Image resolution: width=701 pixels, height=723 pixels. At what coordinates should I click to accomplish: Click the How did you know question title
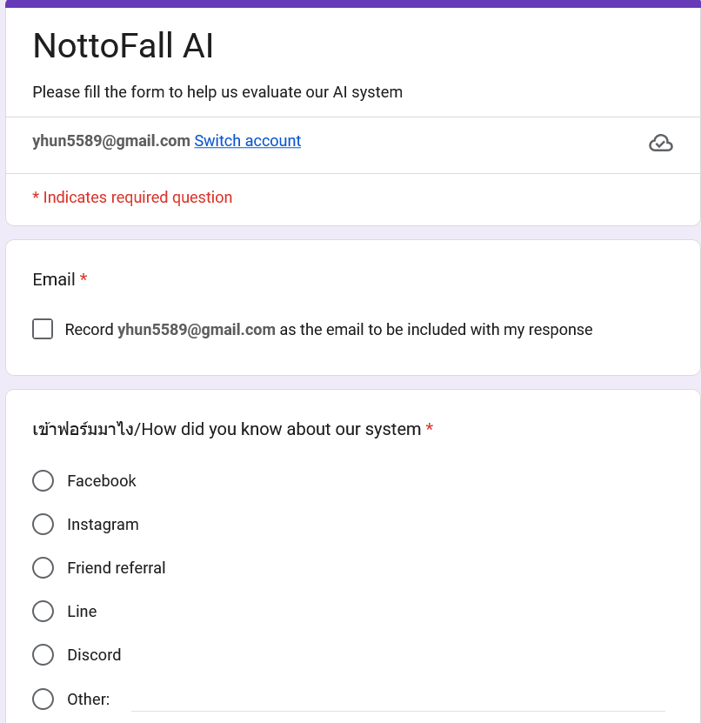coord(227,429)
